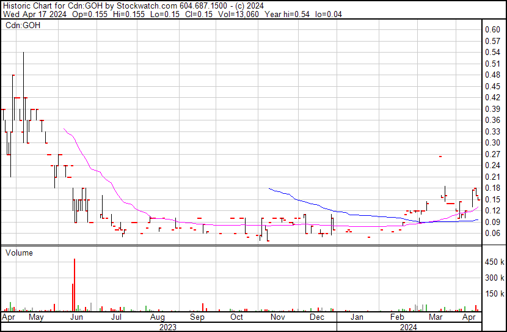Screen dimensions: 507x332
Task: Click the 0.60 price axis label
Action: coord(492,29)
